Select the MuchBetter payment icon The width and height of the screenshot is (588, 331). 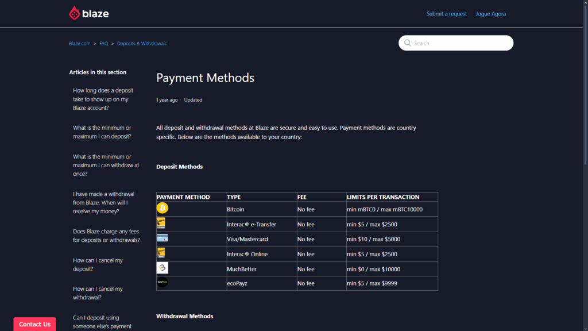(x=163, y=268)
